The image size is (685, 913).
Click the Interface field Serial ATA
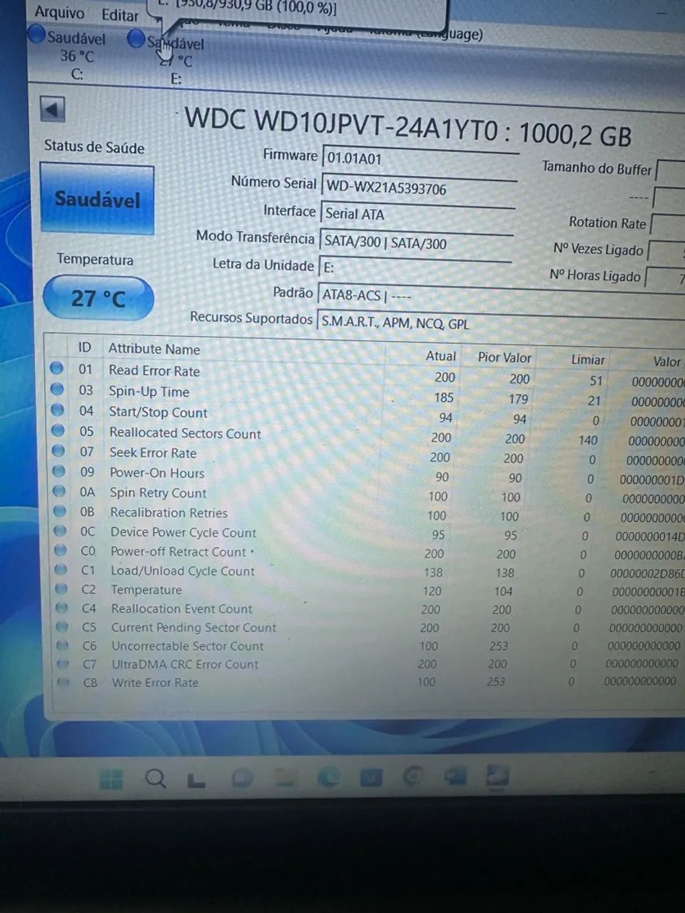coord(417,215)
